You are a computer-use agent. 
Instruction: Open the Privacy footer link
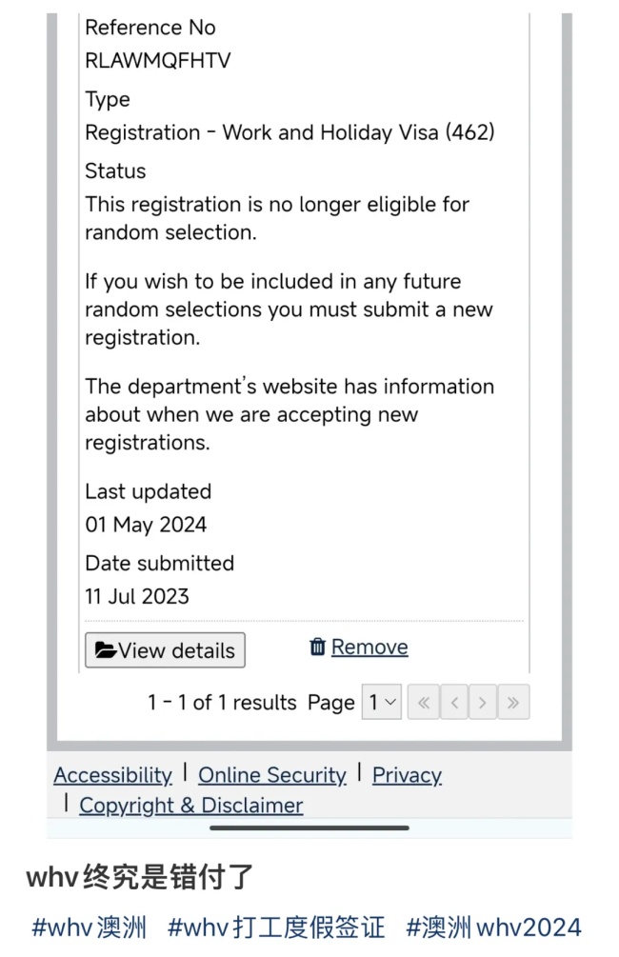click(408, 775)
